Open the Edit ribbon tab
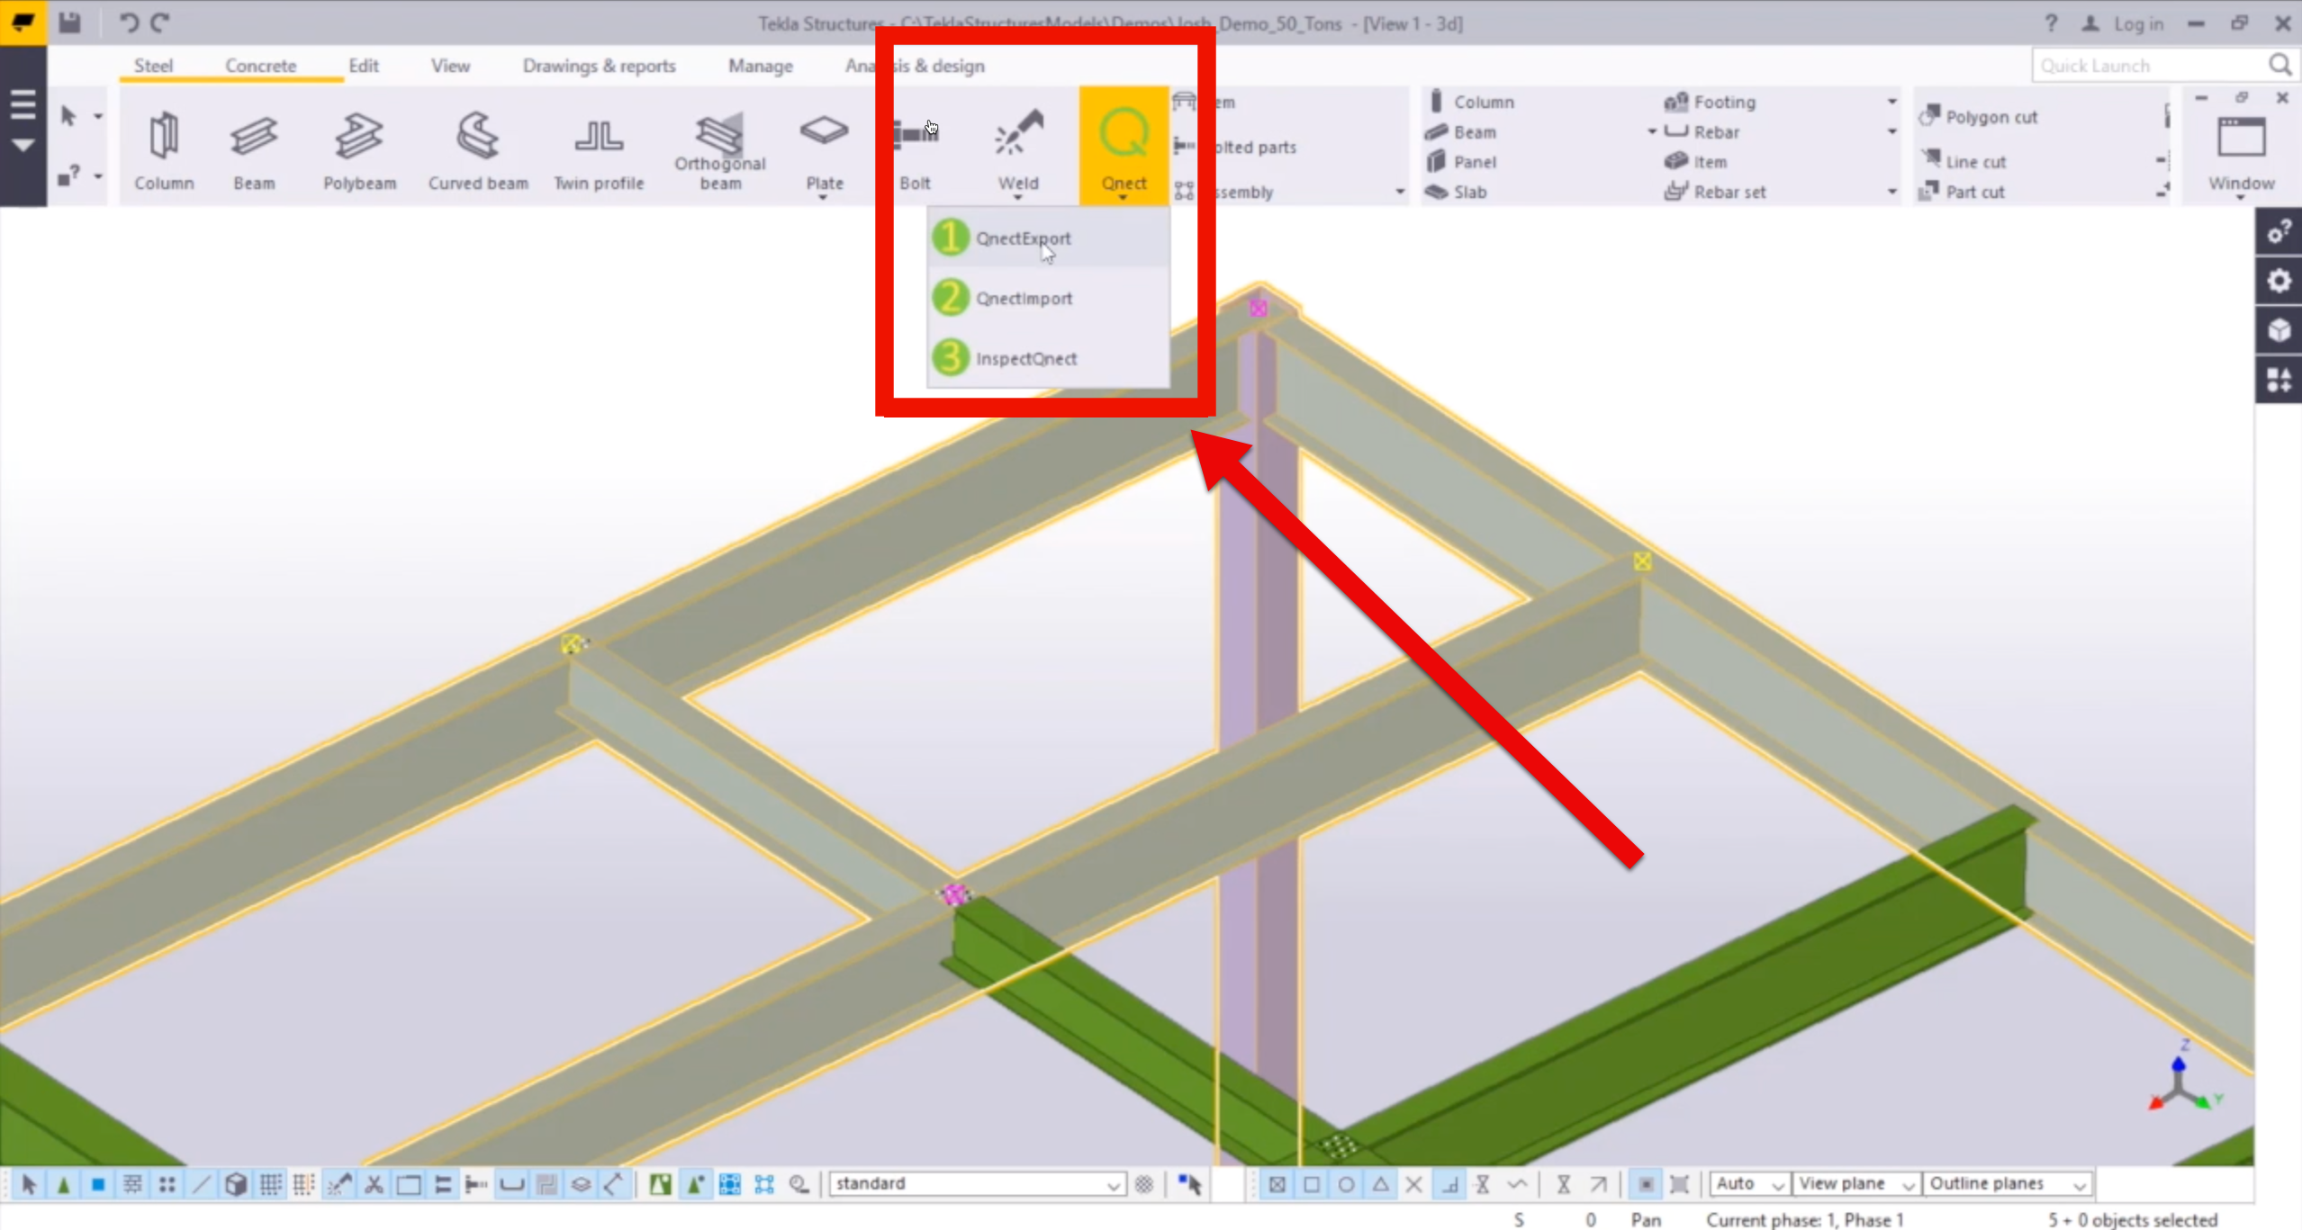 coord(364,66)
